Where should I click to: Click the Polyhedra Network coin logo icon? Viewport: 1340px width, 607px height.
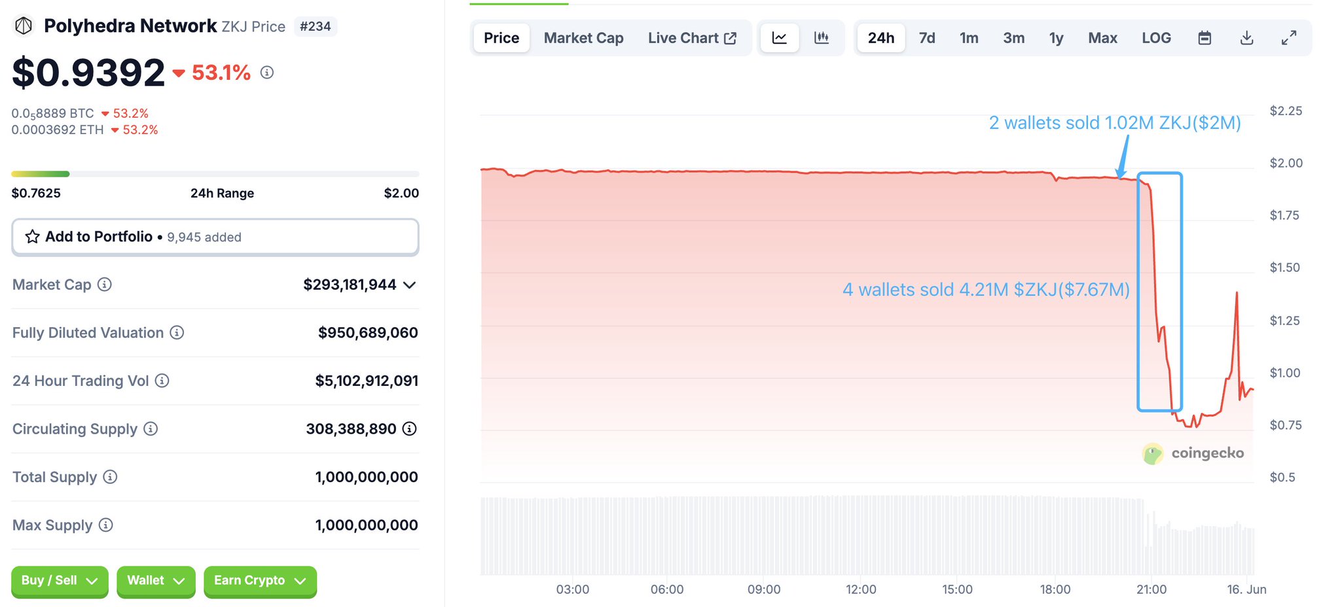tap(24, 26)
